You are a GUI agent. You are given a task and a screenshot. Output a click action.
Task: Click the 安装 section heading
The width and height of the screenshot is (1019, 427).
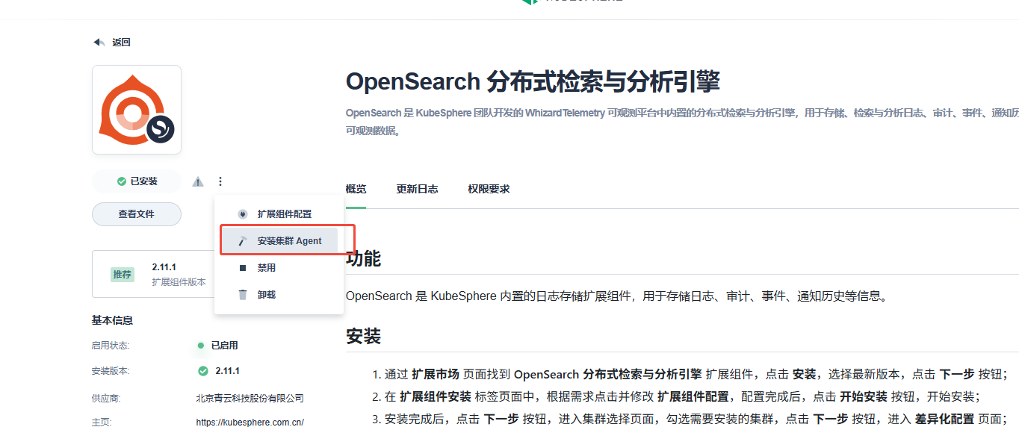click(x=363, y=336)
